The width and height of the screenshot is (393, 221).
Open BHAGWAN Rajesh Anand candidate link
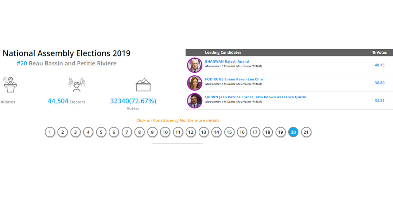pyautogui.click(x=227, y=61)
